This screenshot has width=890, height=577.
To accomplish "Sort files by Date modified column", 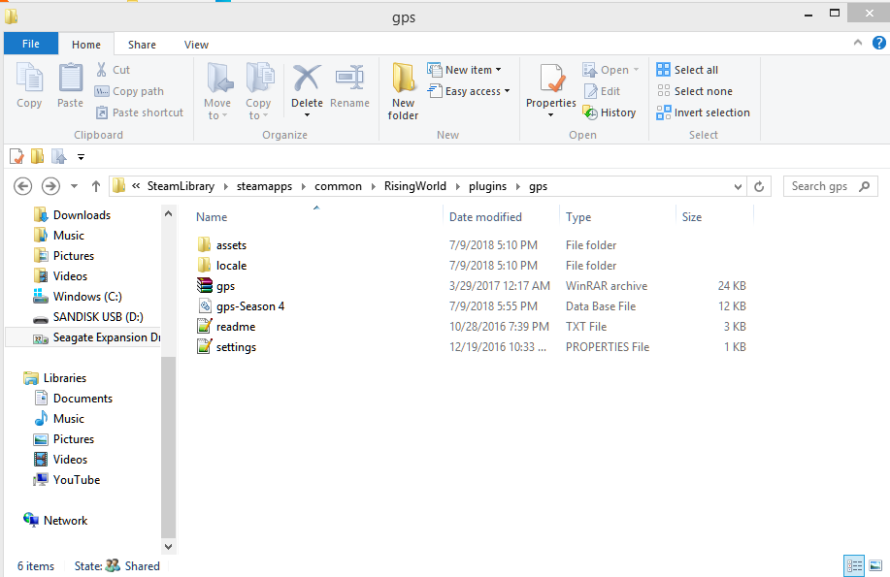I will [x=485, y=217].
